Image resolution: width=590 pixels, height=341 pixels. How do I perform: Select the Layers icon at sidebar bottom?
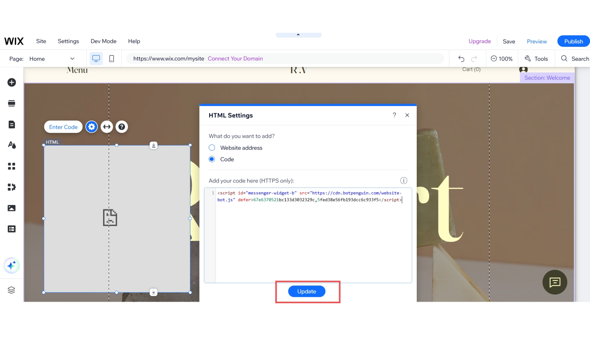point(12,290)
